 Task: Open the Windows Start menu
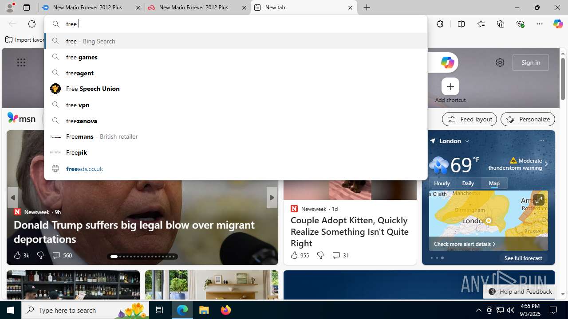(x=11, y=310)
